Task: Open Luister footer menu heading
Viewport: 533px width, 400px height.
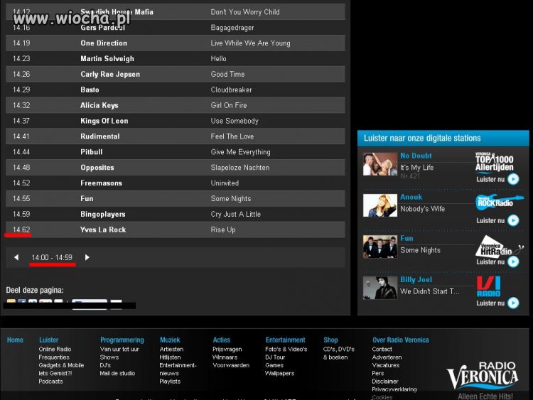Action: click(48, 340)
